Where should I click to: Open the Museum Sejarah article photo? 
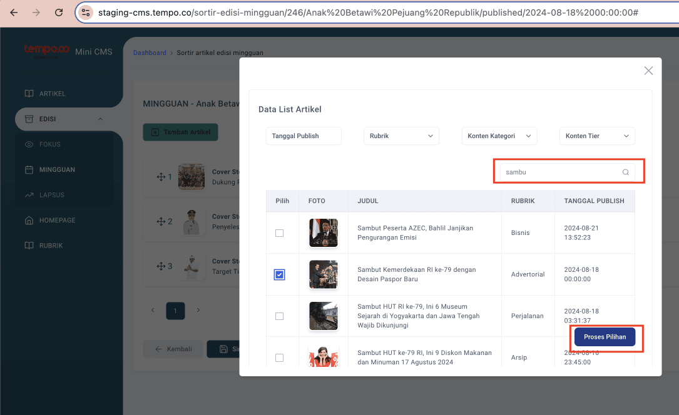pyautogui.click(x=324, y=316)
